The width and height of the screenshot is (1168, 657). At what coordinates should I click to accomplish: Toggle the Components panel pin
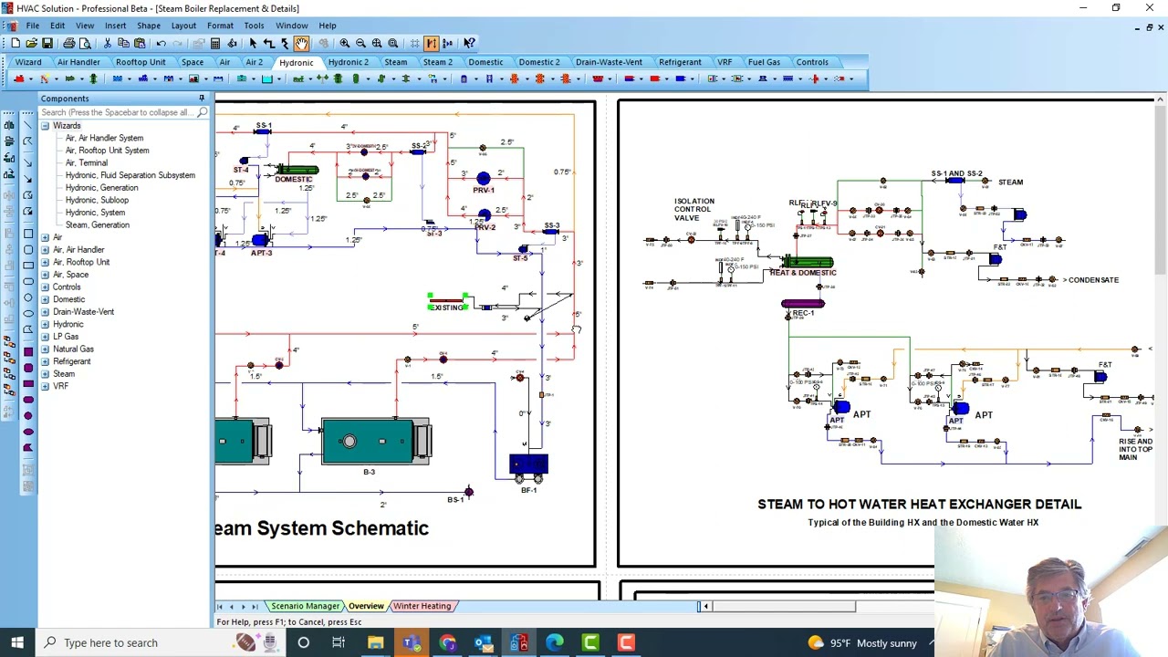pos(202,98)
